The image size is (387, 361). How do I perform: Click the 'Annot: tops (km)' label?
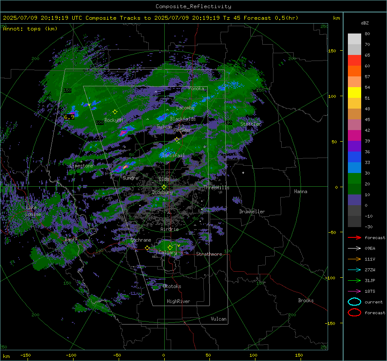pos(31,29)
